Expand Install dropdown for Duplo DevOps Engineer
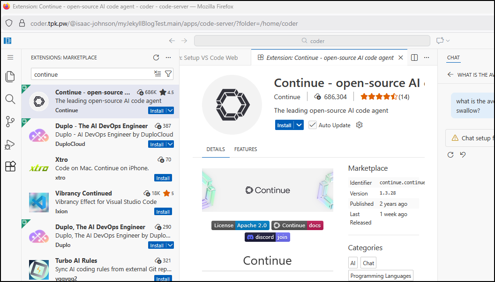 click(170, 145)
